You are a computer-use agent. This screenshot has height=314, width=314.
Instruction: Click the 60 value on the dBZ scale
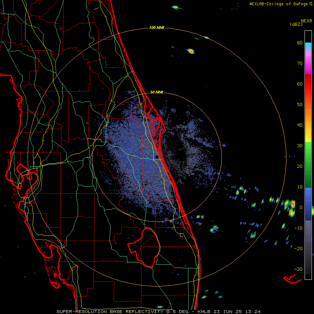tap(300, 84)
